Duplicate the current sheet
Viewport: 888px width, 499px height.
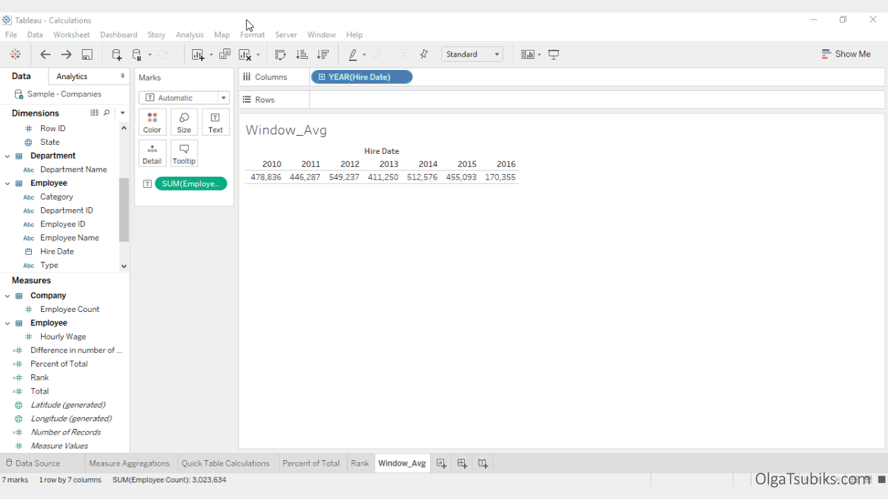[225, 54]
